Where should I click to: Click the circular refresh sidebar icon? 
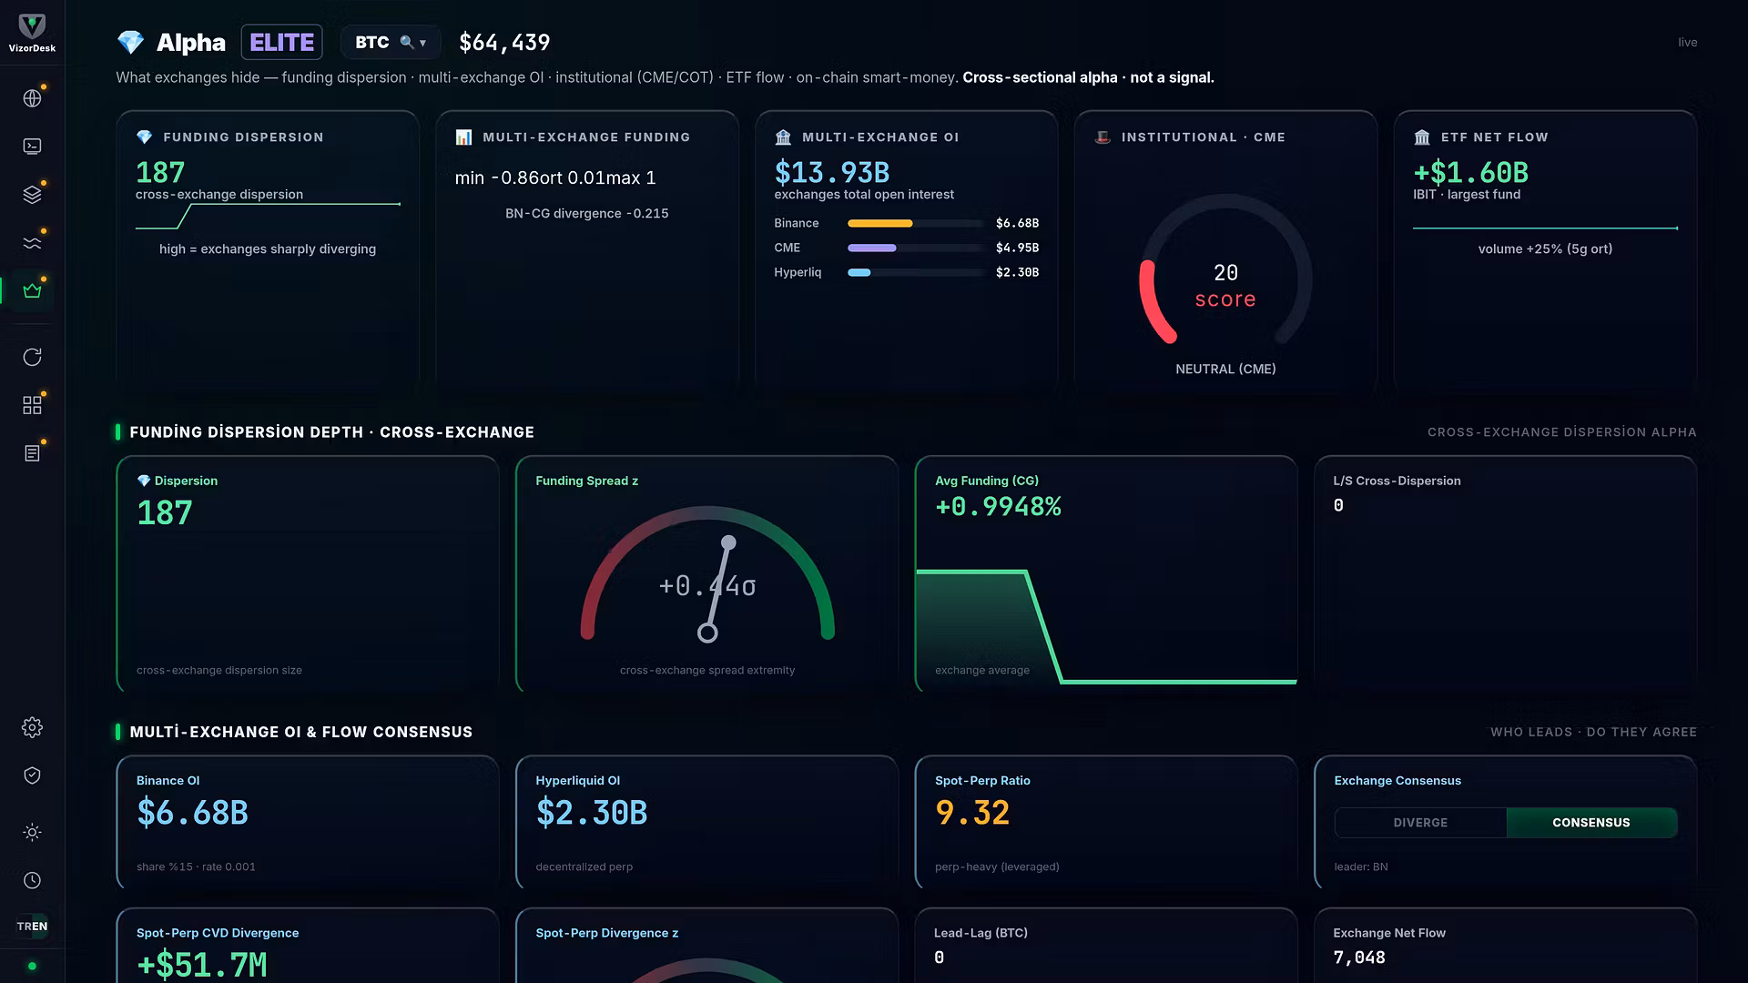pyautogui.click(x=32, y=357)
